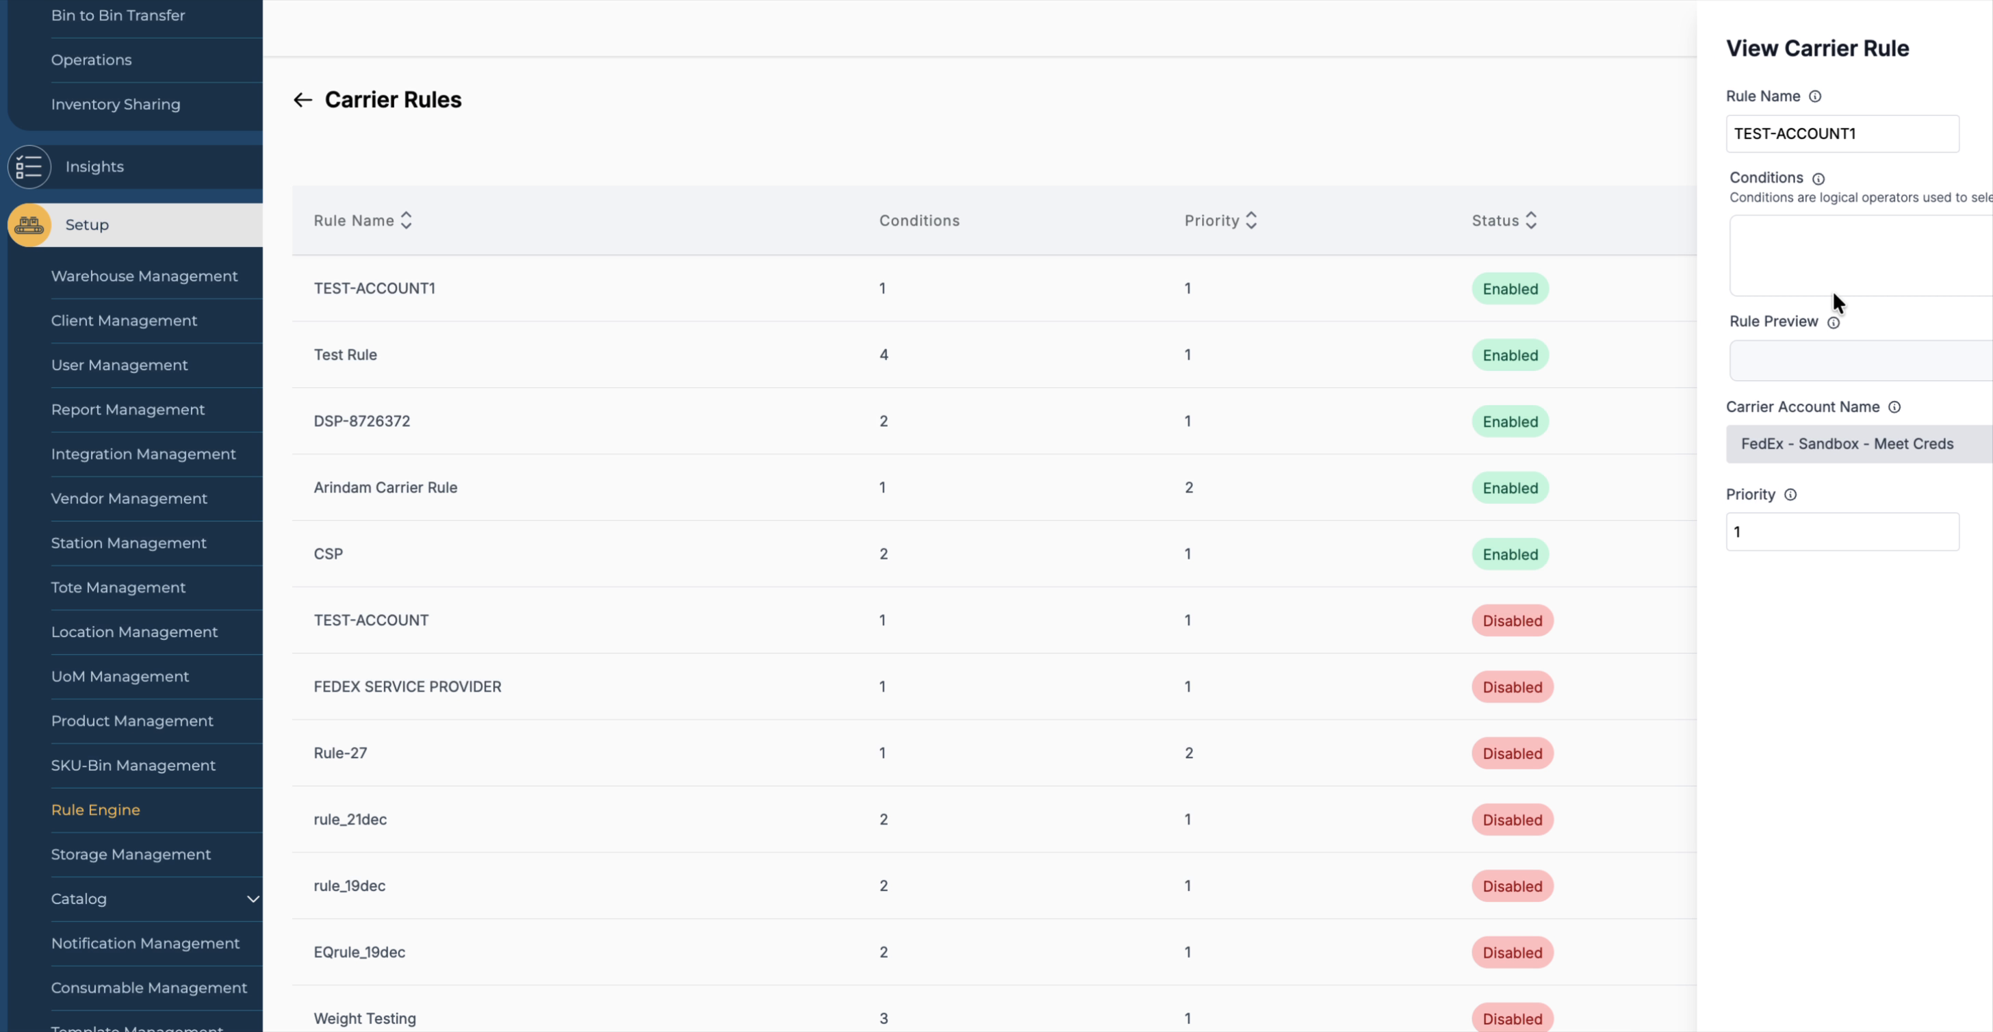This screenshot has width=1993, height=1032.
Task: Open UoM Management
Action: pos(120,676)
